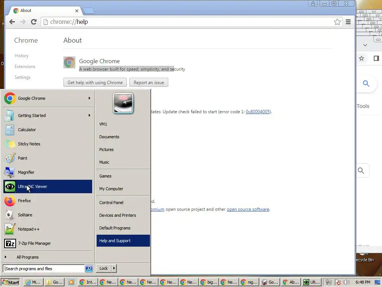Open Control Panel
This screenshot has height=287, width=382.
[123, 203]
